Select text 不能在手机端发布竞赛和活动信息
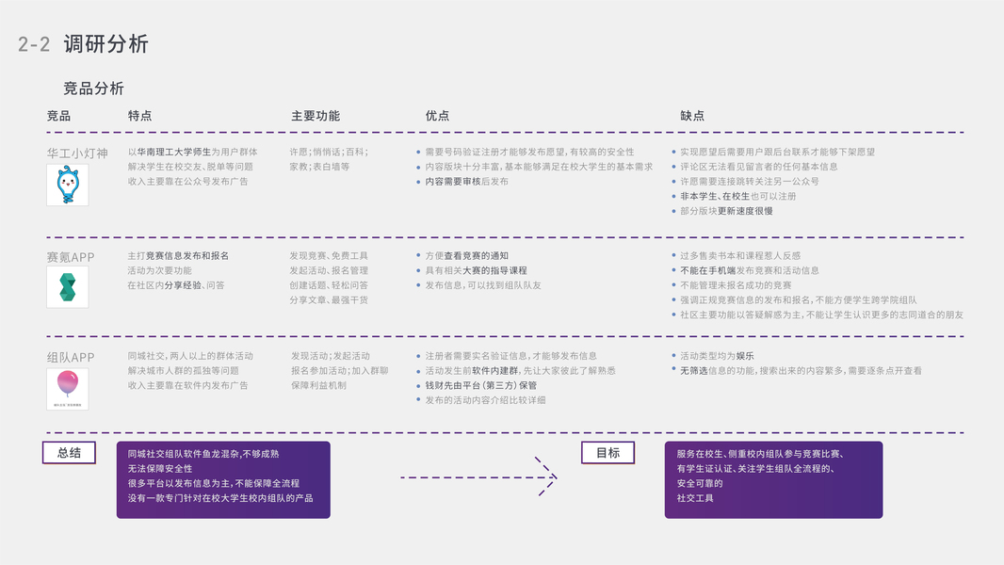The width and height of the screenshot is (1004, 565). (750, 270)
